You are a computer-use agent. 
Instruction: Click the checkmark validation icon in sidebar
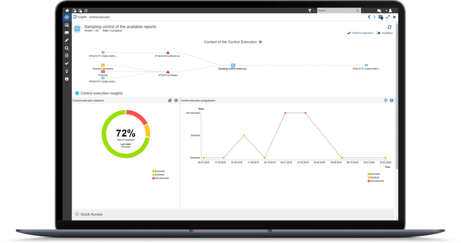[x=66, y=62]
